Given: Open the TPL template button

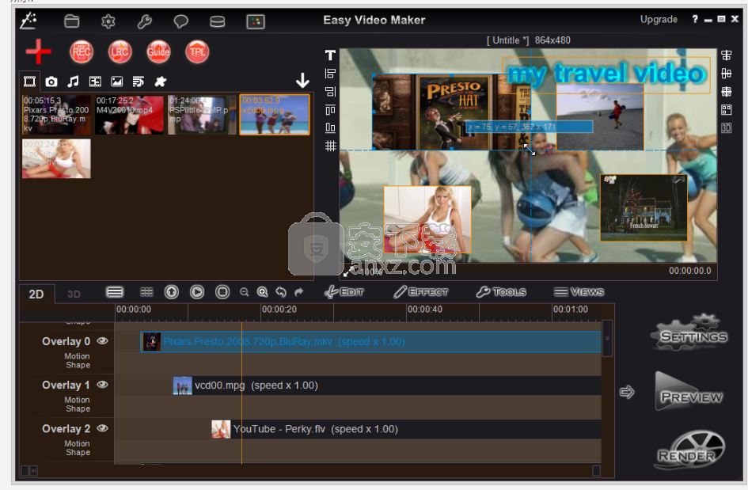Looking at the screenshot, I should point(197,51).
